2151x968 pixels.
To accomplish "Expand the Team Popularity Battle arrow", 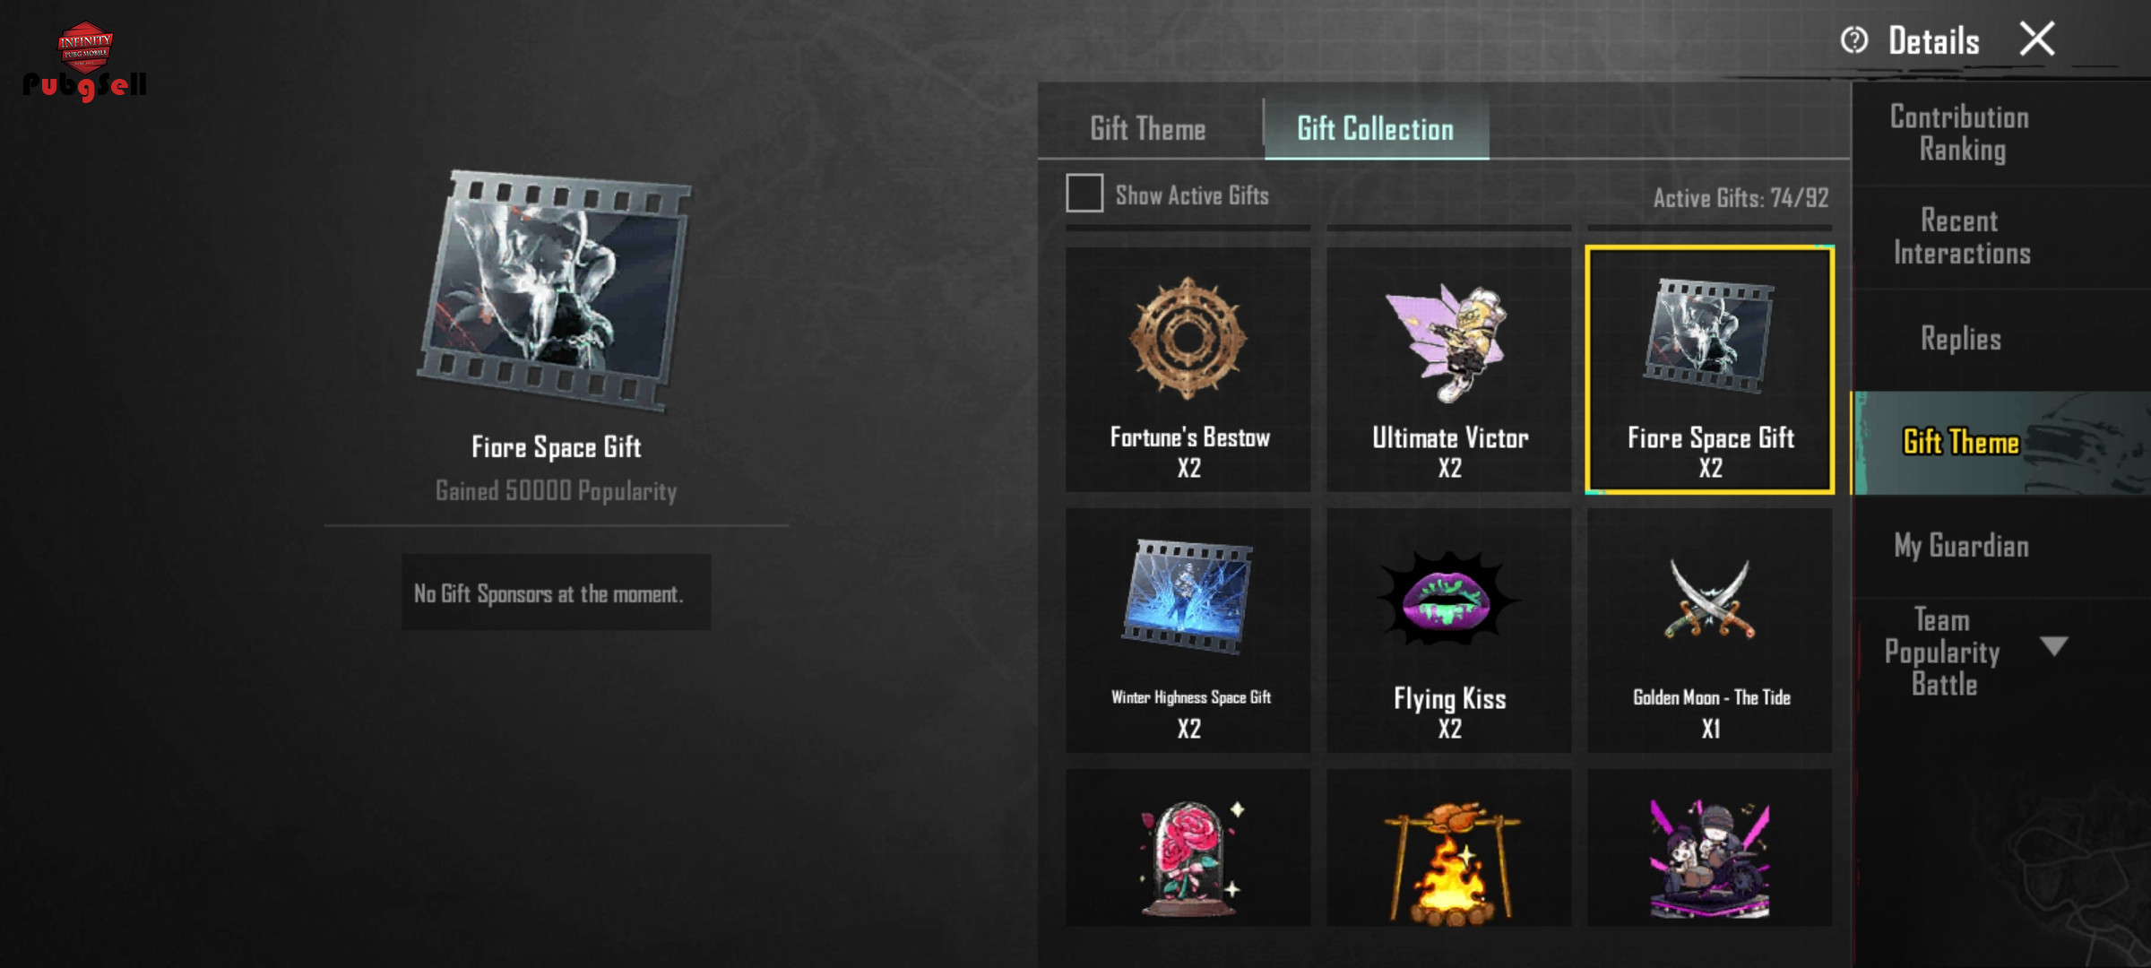I will coord(2053,646).
